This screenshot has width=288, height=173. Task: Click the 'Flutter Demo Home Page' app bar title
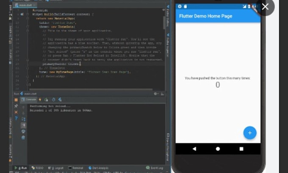[x=205, y=16]
